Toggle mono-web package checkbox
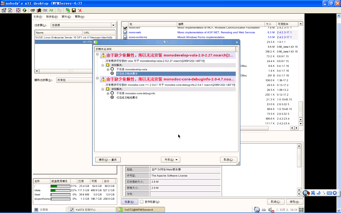 [x=125, y=32]
